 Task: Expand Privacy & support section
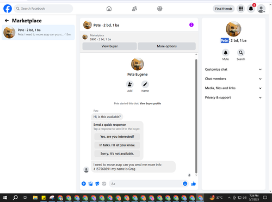click(233, 97)
